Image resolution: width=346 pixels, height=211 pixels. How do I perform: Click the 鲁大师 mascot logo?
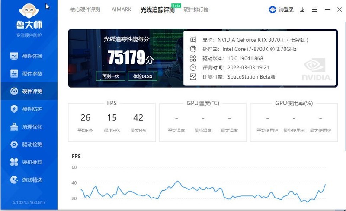click(29, 11)
